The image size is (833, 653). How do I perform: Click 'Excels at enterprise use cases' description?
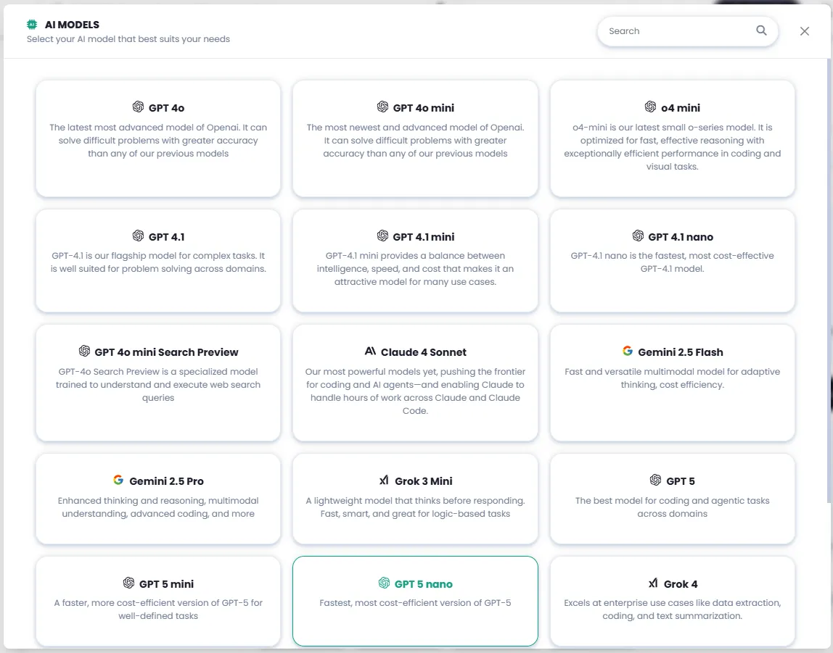point(672,609)
